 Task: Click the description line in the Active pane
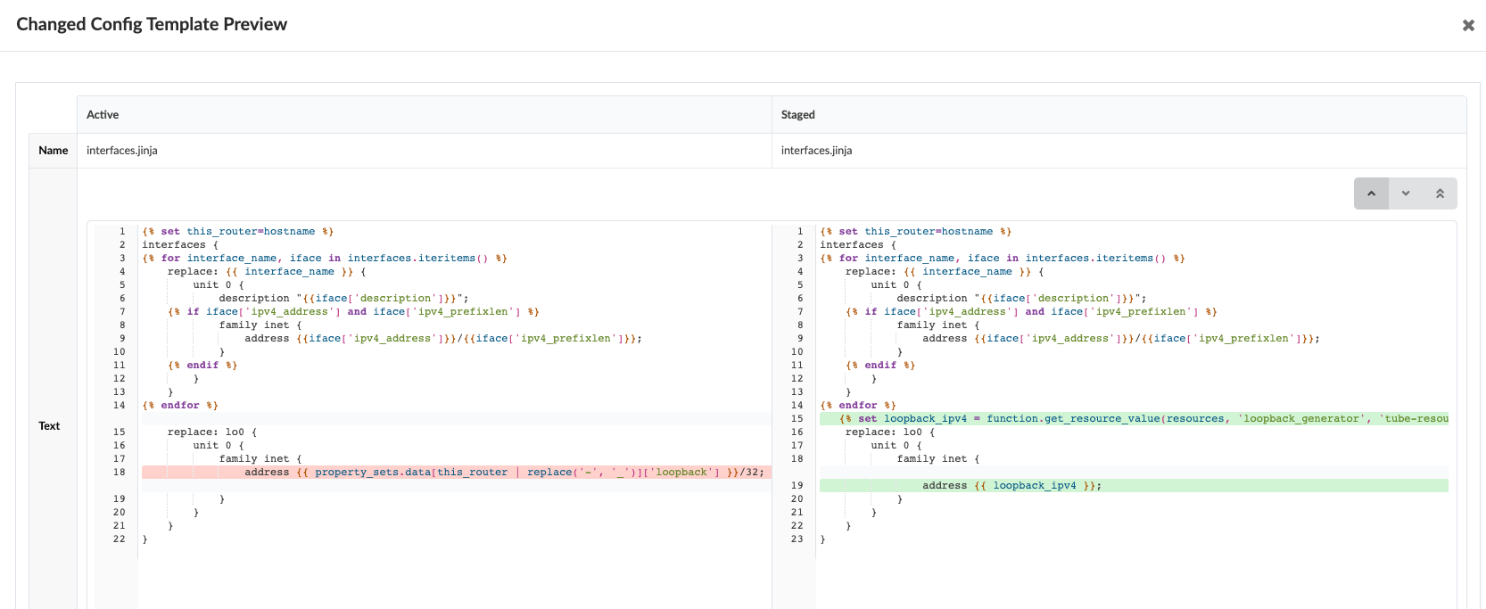pyautogui.click(x=343, y=299)
